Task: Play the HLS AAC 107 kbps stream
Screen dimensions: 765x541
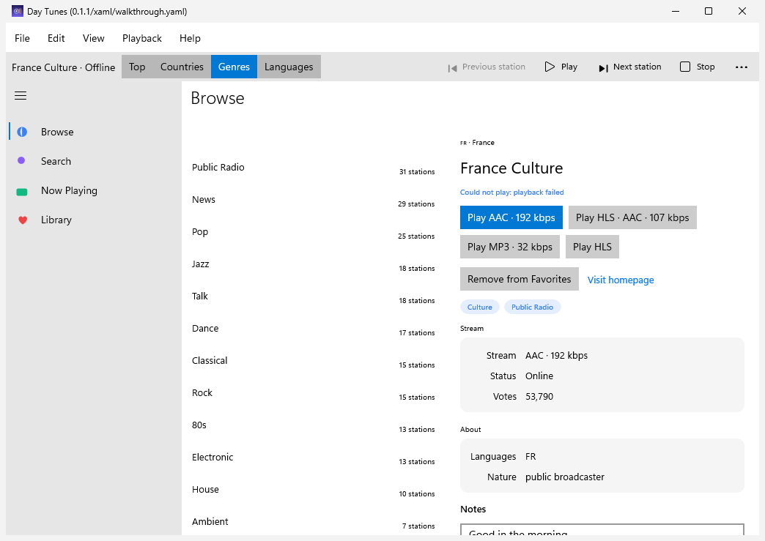Action: [x=632, y=217]
